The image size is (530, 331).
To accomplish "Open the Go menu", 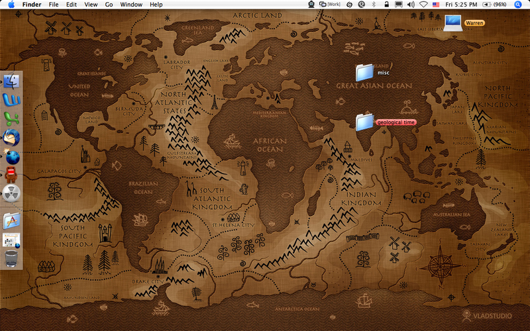I will click(109, 5).
